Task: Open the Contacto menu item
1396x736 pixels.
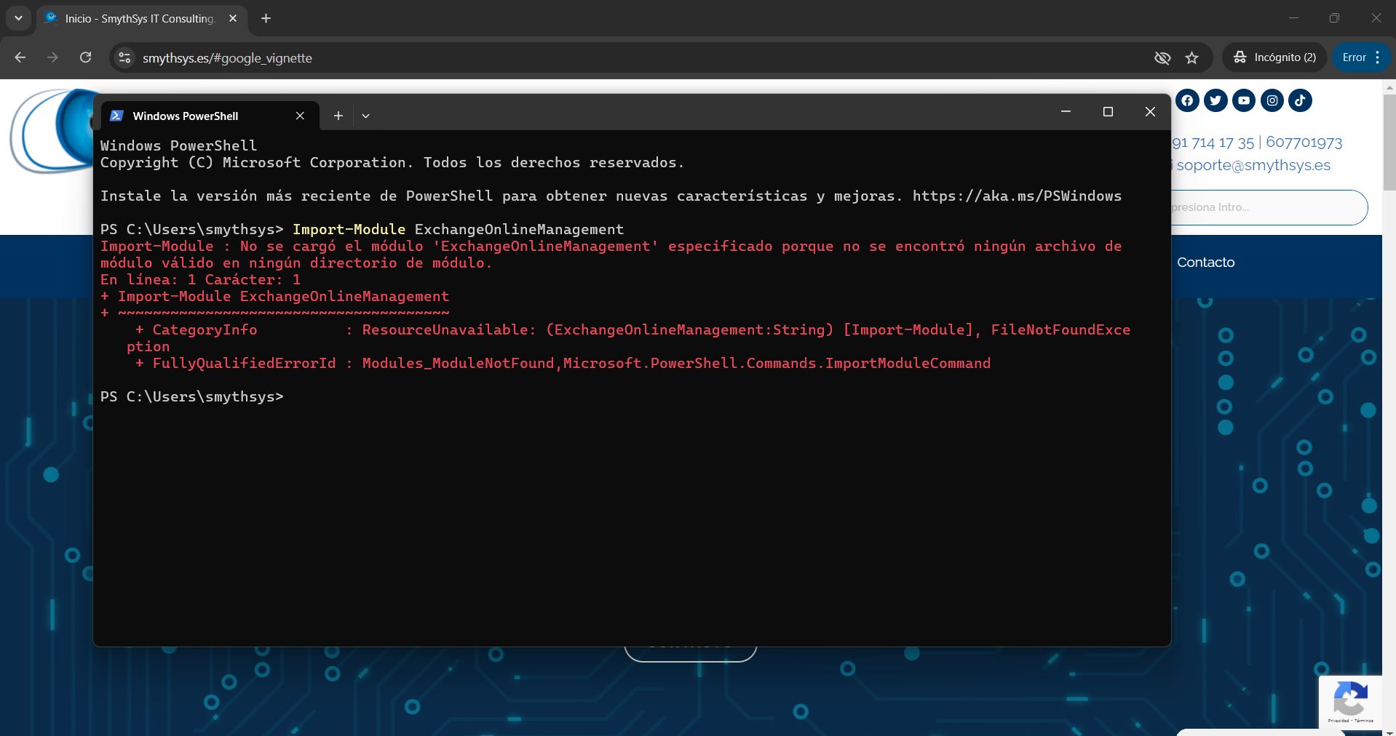Action: pos(1205,263)
